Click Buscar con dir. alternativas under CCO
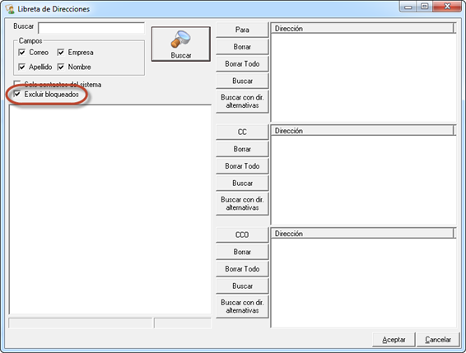Viewport: 466px width, 353px height. [x=242, y=306]
